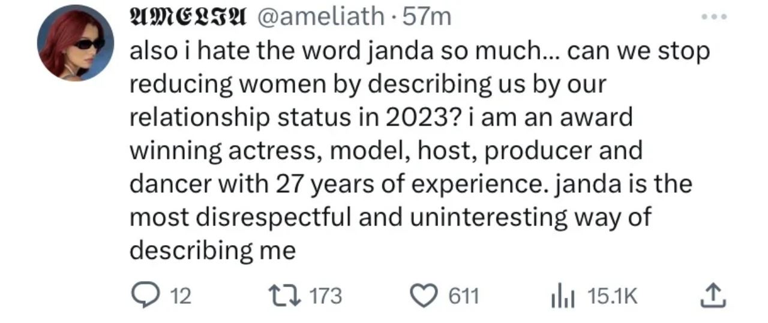Open the three-dot more options menu
Viewport: 768px width, 323px height.
(715, 17)
